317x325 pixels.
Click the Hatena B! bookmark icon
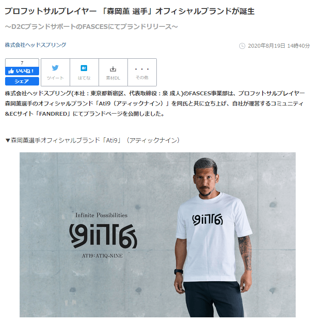84,68
